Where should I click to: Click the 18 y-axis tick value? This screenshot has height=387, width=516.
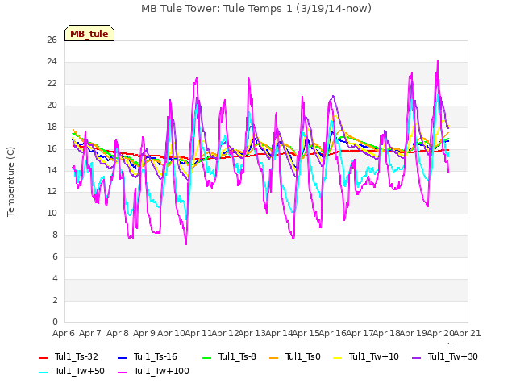point(52,127)
